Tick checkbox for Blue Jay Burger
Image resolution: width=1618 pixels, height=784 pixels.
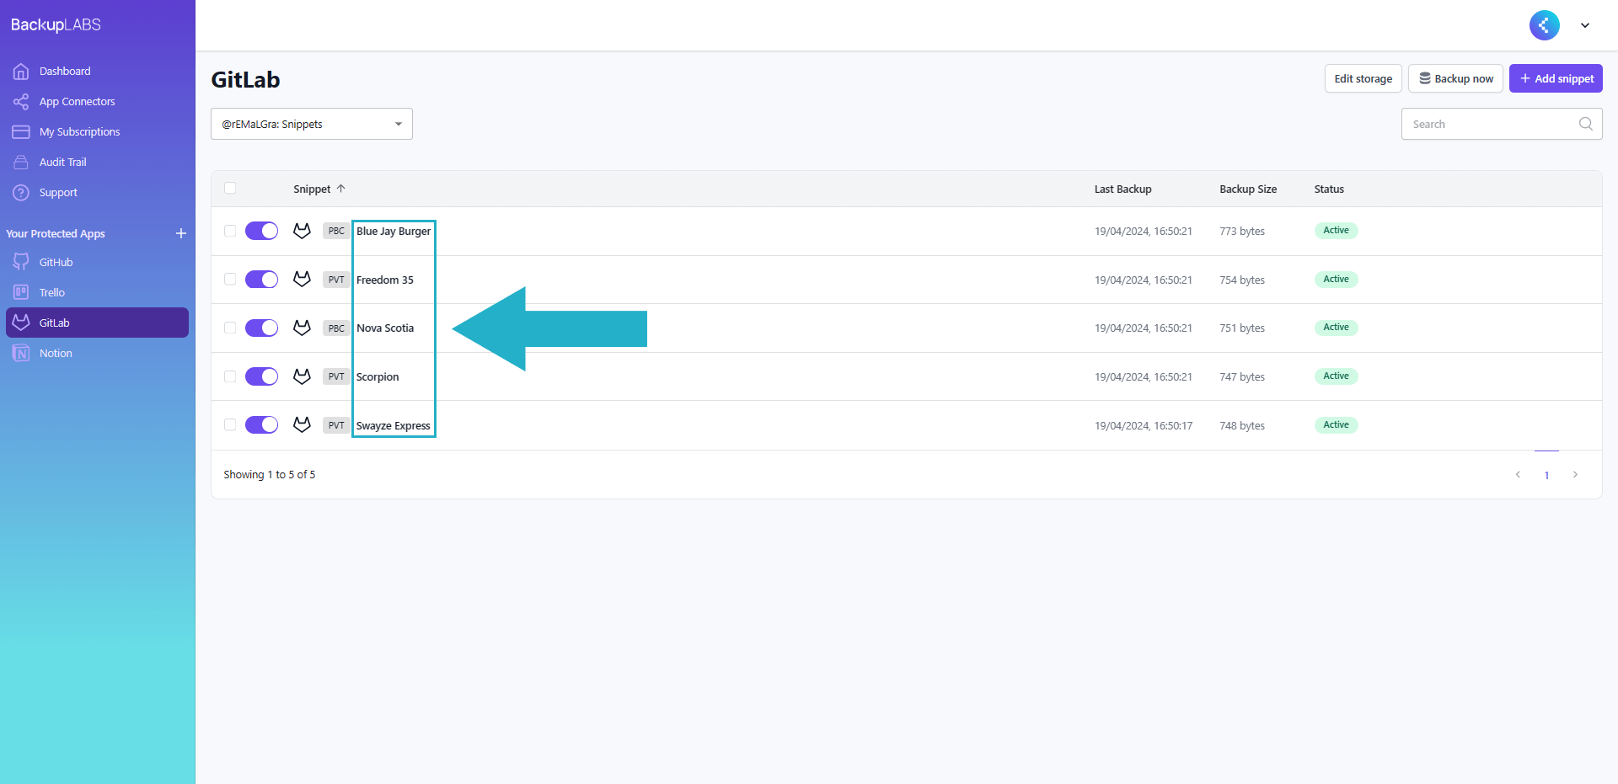pos(230,231)
